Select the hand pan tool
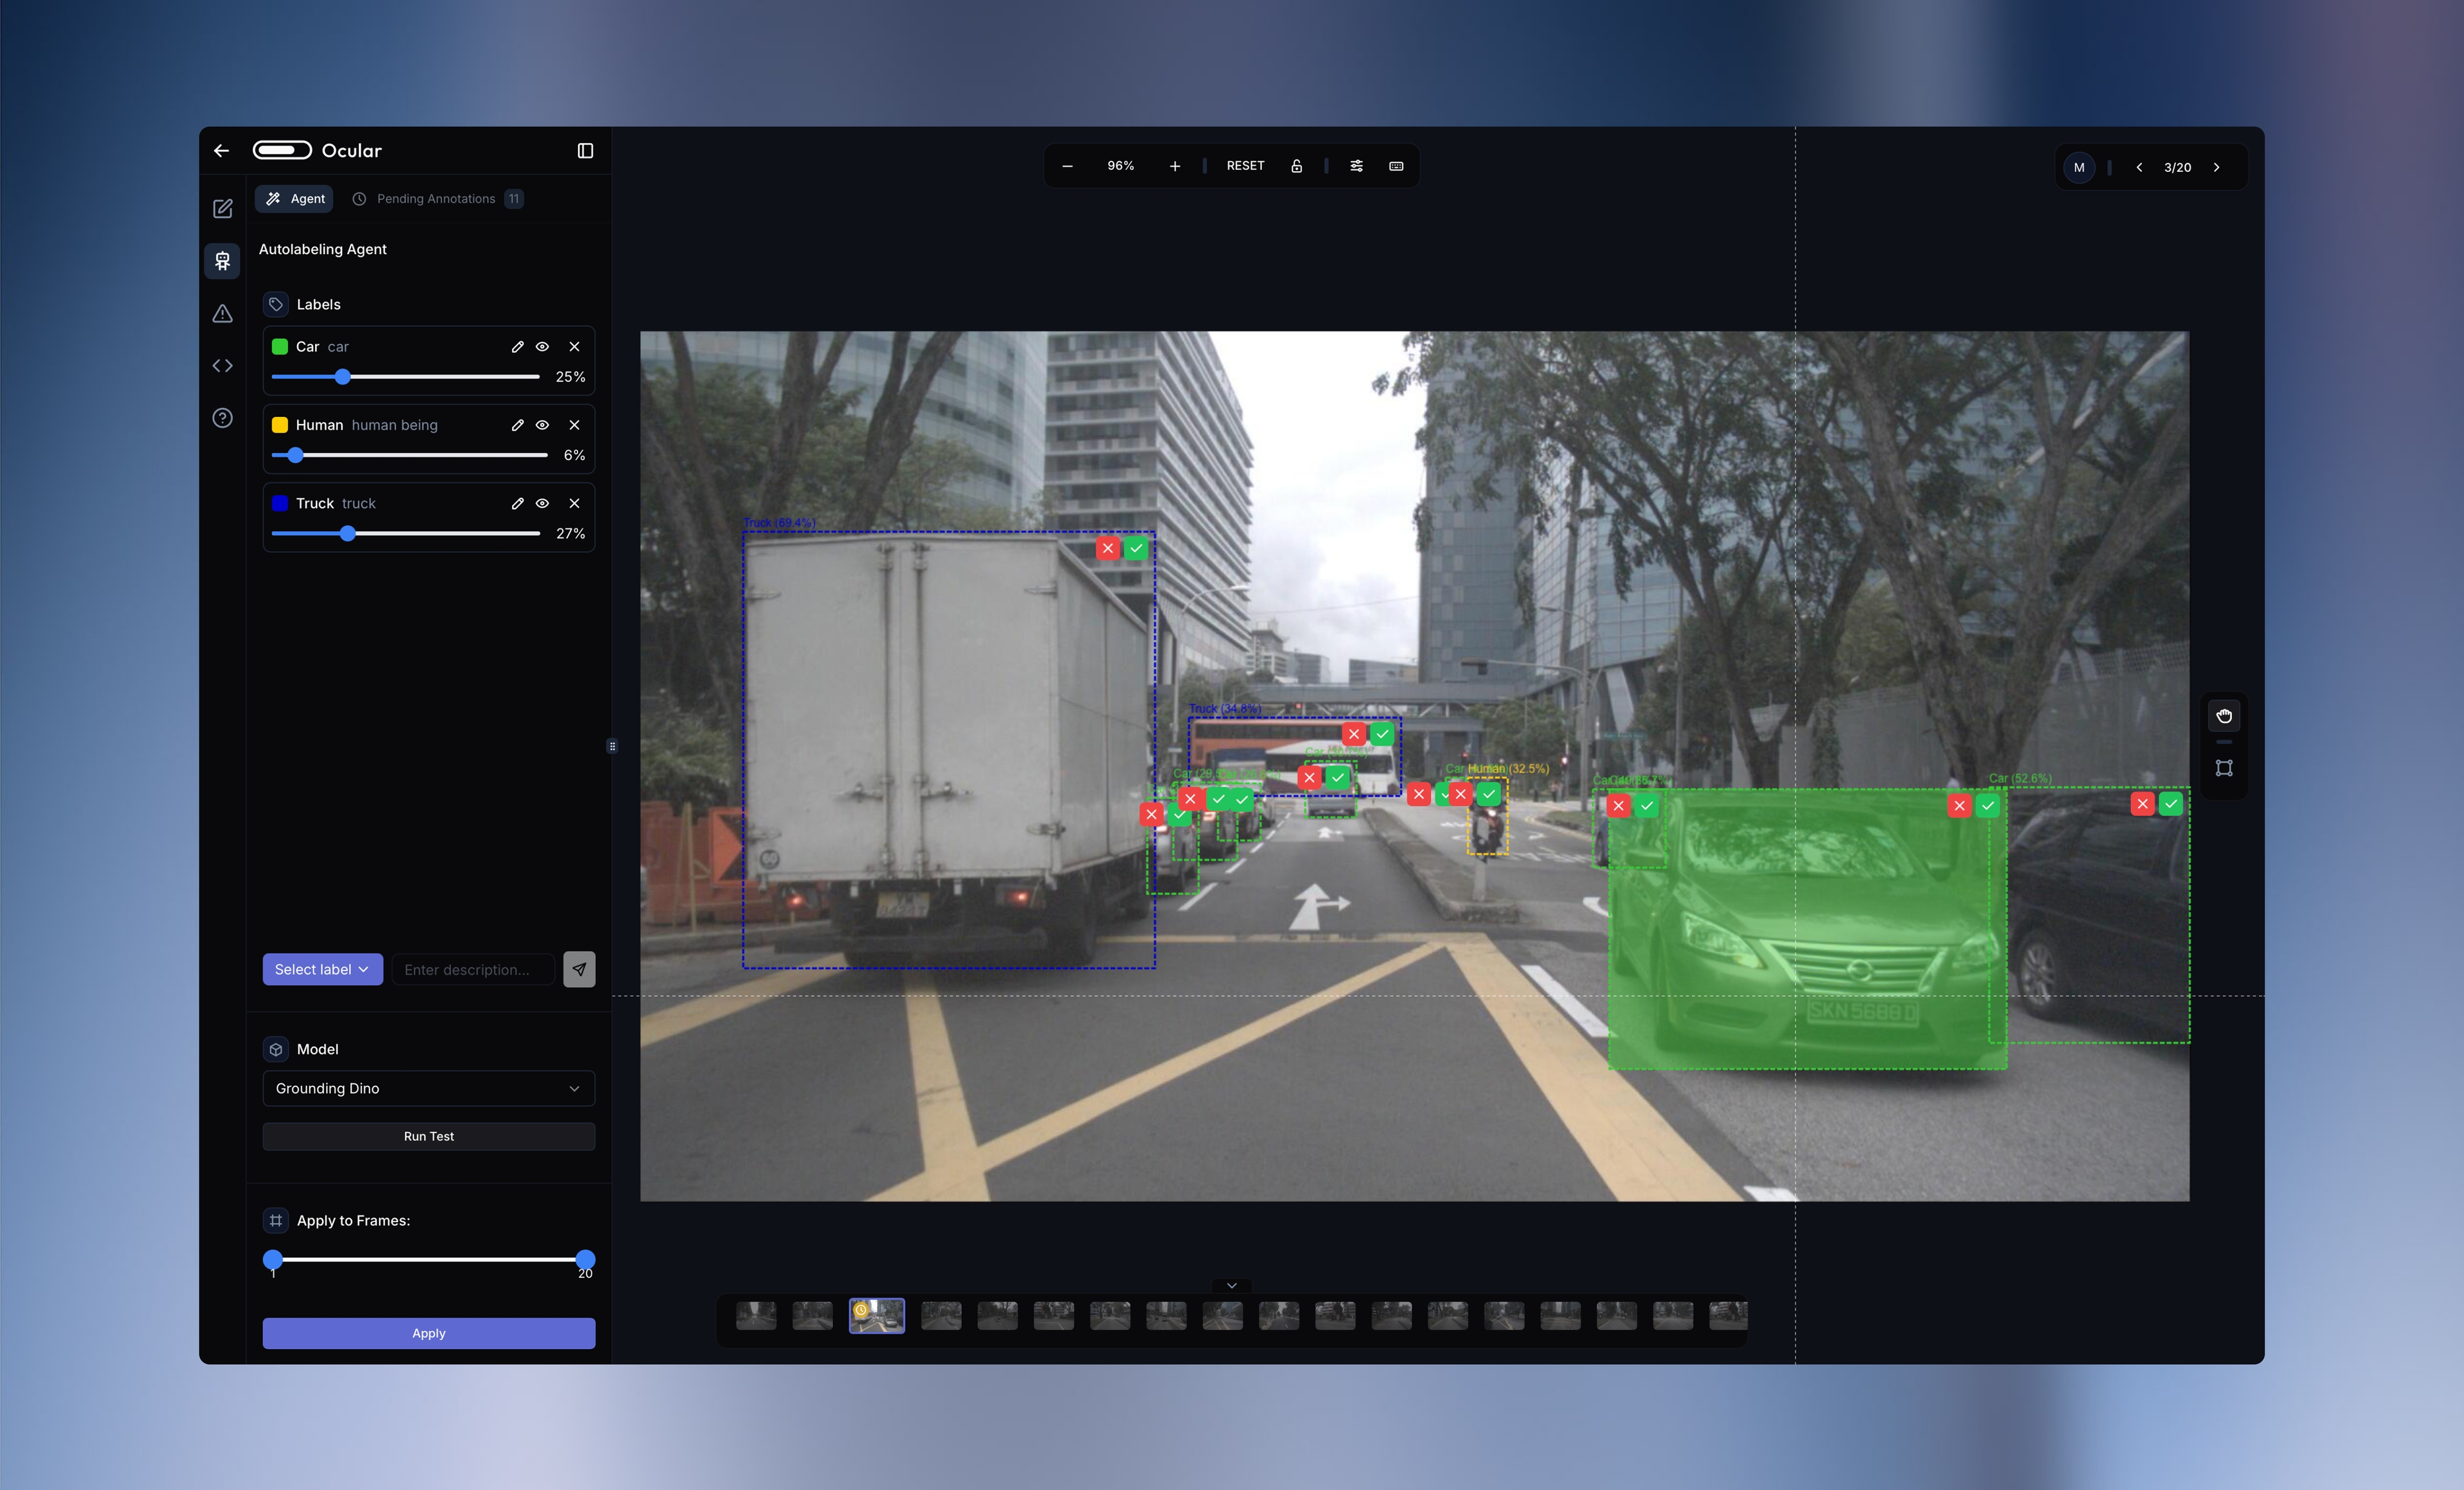This screenshot has height=1490, width=2464. coord(2224,716)
